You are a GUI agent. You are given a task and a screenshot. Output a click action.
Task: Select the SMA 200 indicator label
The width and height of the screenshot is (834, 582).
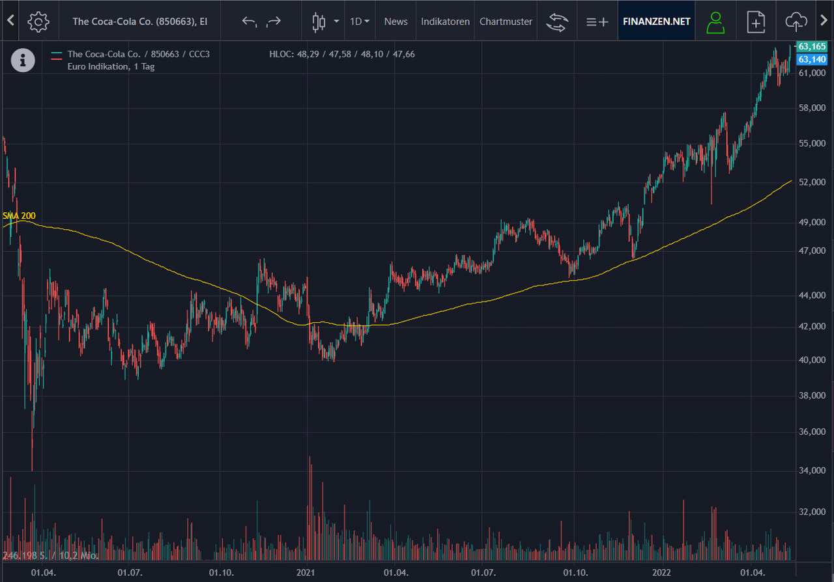19,215
